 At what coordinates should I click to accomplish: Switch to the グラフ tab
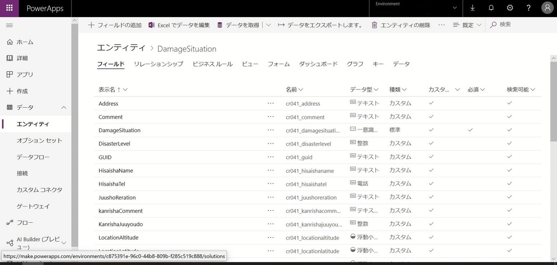click(x=355, y=64)
